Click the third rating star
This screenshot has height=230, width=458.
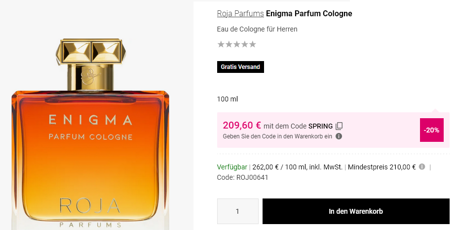[237, 44]
